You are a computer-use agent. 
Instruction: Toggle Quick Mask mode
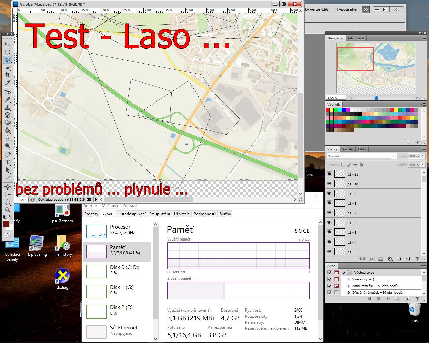coord(7,235)
